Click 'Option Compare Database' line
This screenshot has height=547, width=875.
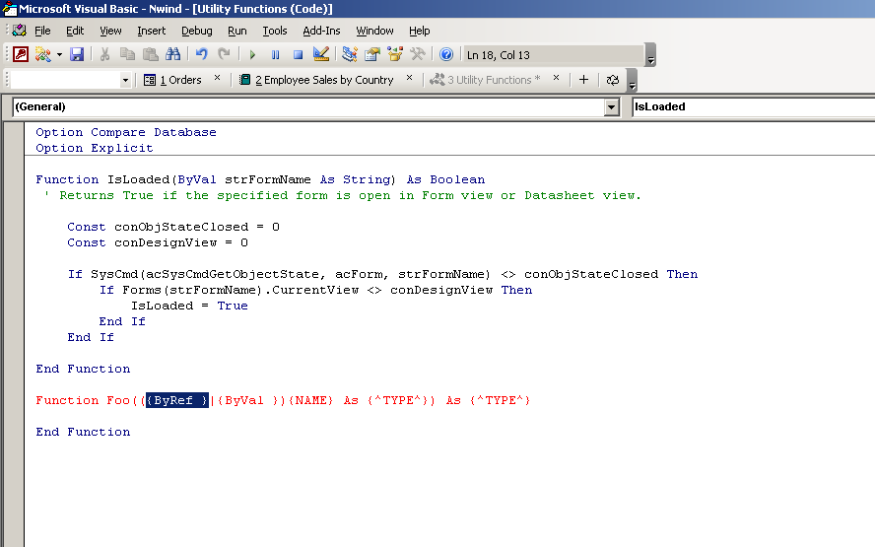125,132
